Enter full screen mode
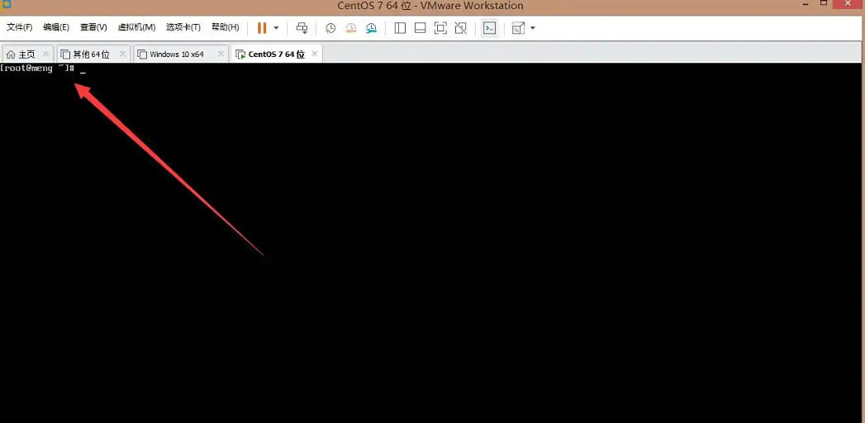The height and width of the screenshot is (423, 865). pos(440,28)
